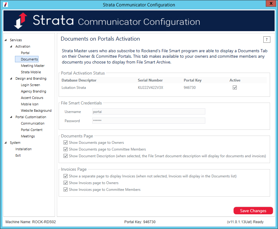
Task: Collapse the Portal Customisation node
Action: point(11,117)
